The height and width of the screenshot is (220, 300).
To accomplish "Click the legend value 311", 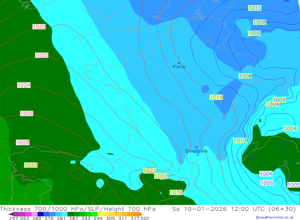I will pos(122,218).
